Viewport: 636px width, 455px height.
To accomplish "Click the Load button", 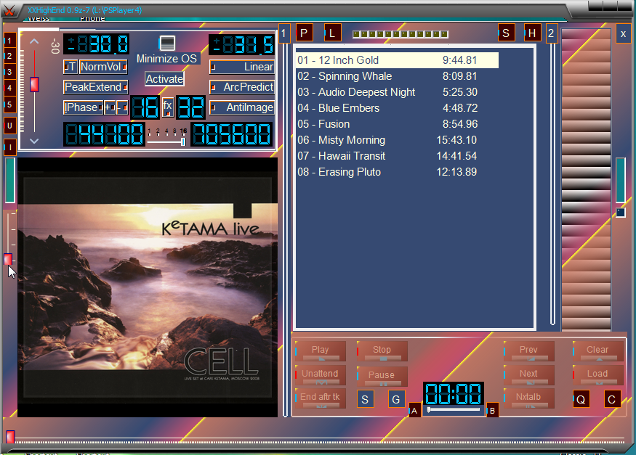I will [597, 375].
